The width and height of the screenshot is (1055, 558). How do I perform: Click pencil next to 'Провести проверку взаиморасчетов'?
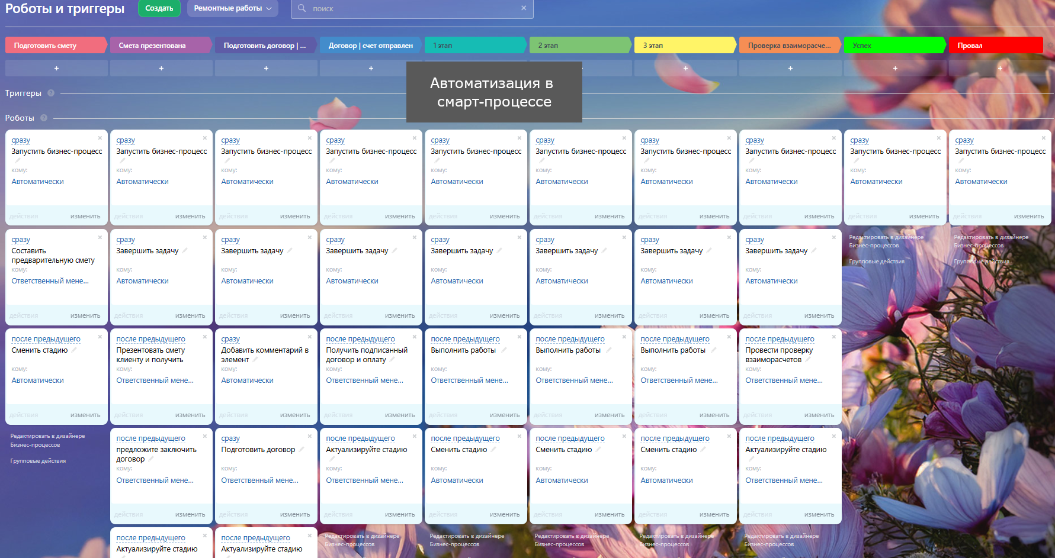[x=808, y=360]
